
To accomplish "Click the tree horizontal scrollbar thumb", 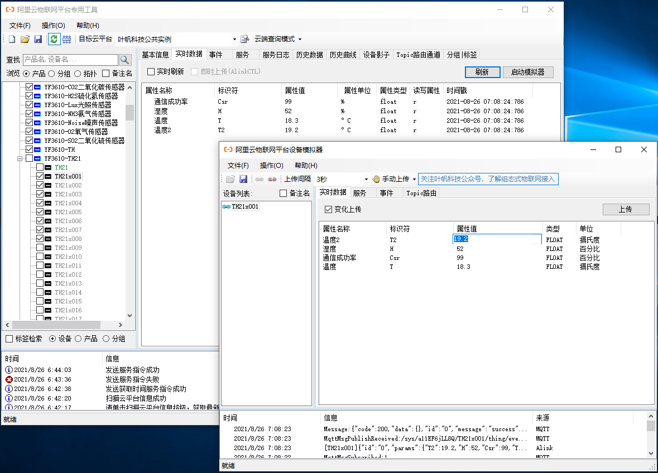I will click(x=56, y=325).
